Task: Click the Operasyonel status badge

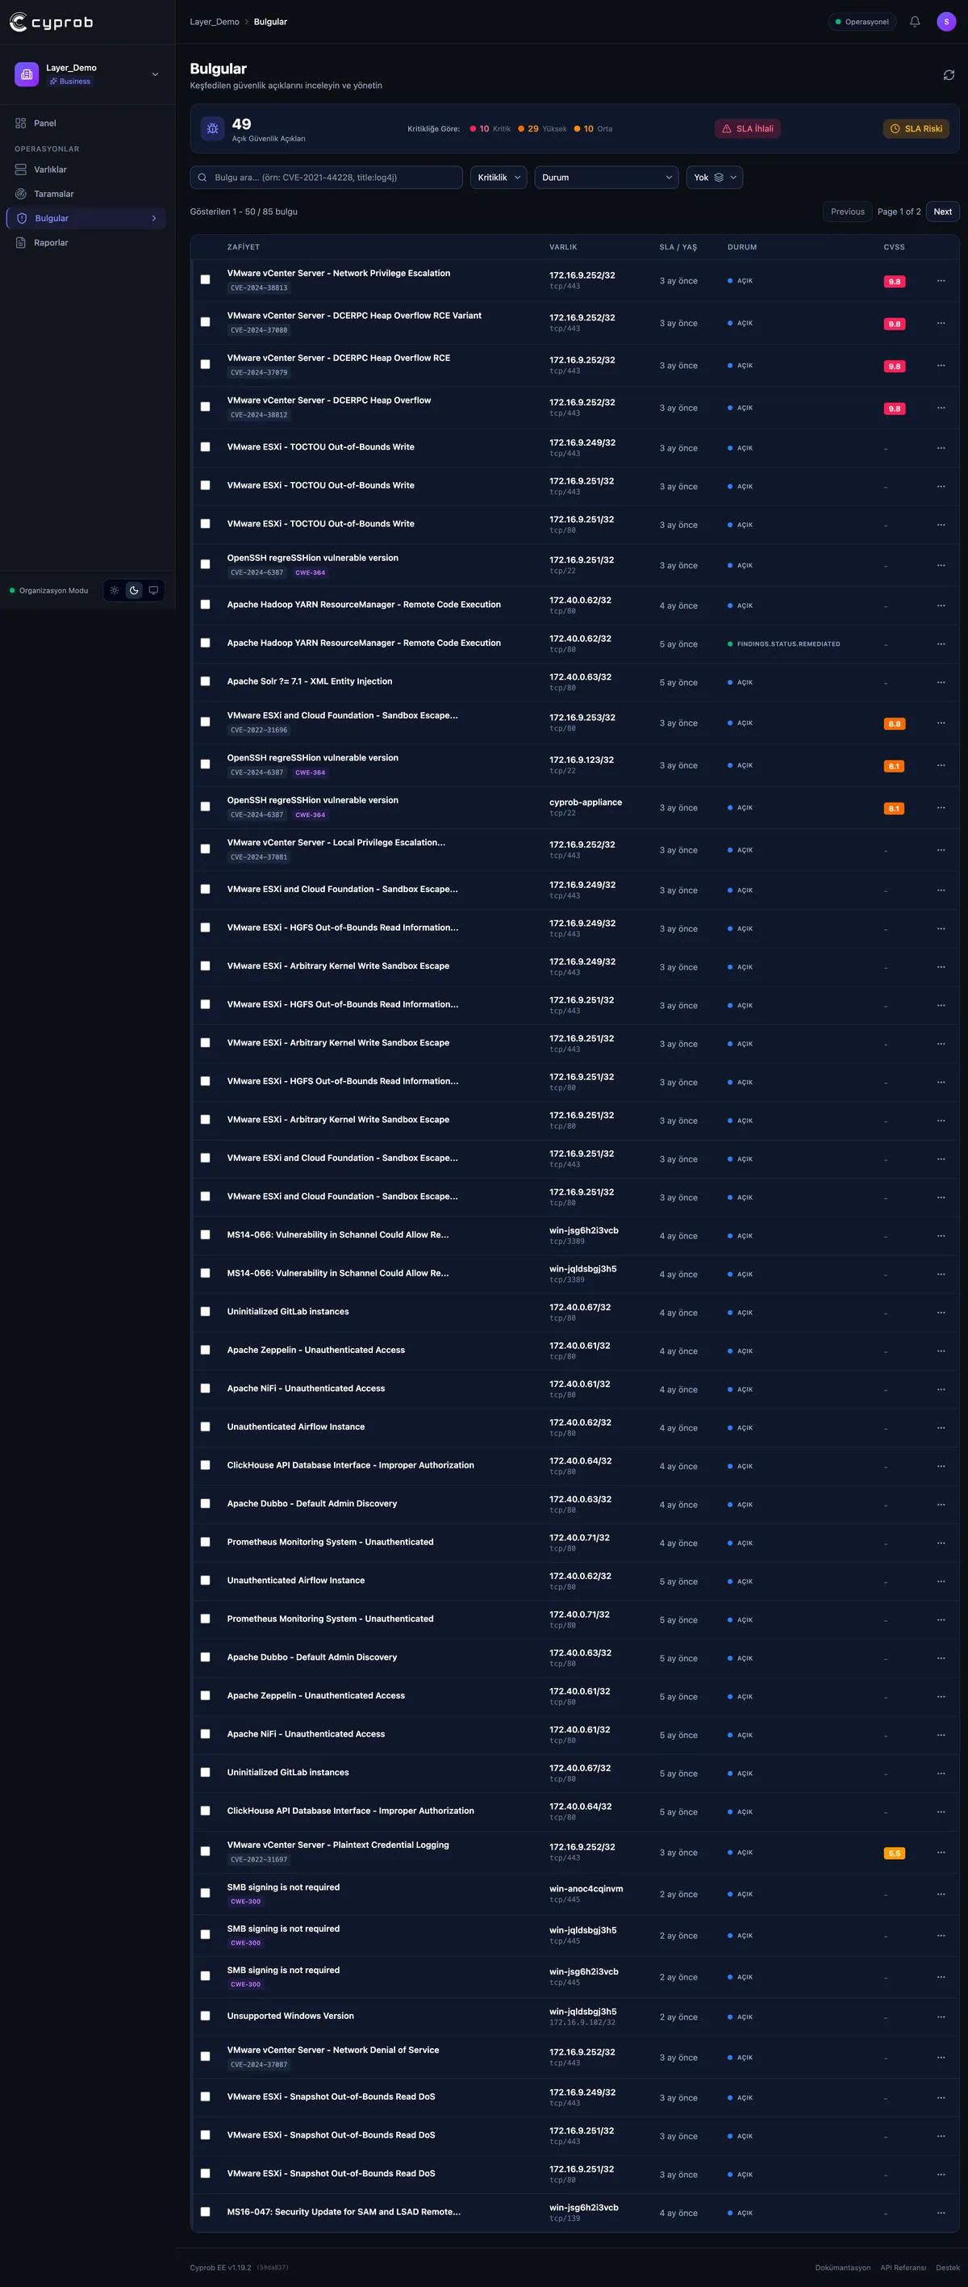Action: coord(862,21)
